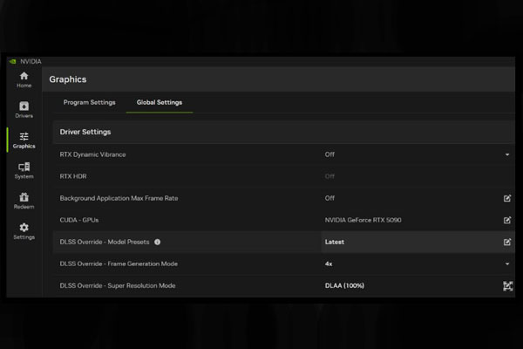Select the Global Settings tab
The image size is (523, 349).
tap(159, 102)
